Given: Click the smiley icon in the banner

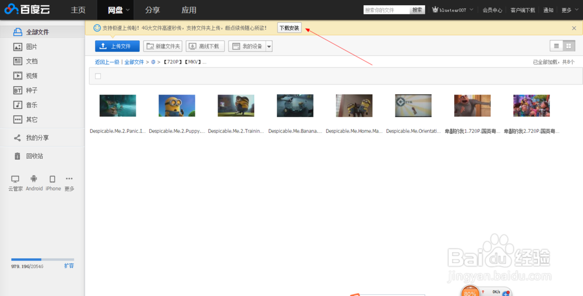Looking at the screenshot, I should (97, 28).
